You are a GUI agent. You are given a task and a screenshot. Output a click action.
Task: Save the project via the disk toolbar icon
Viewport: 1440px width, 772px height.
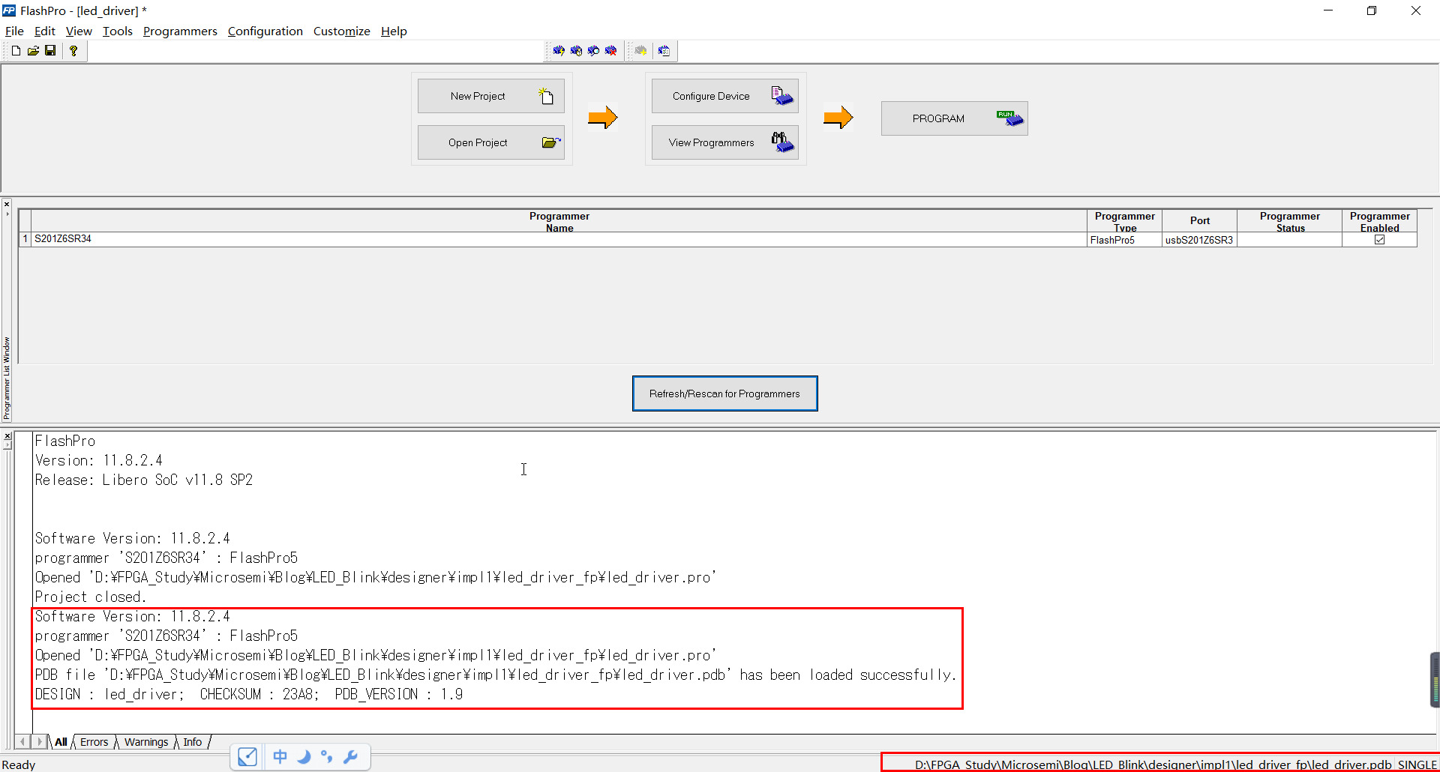tap(50, 50)
